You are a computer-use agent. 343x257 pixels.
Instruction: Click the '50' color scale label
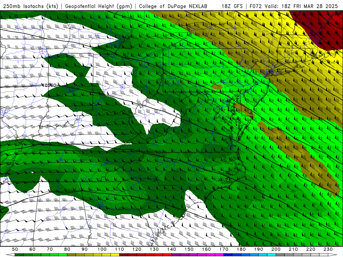[x=15, y=249]
